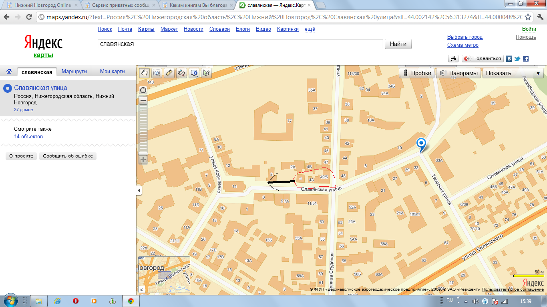547x307 pixels.
Task: Bookmark page with star icon
Action: 528,17
